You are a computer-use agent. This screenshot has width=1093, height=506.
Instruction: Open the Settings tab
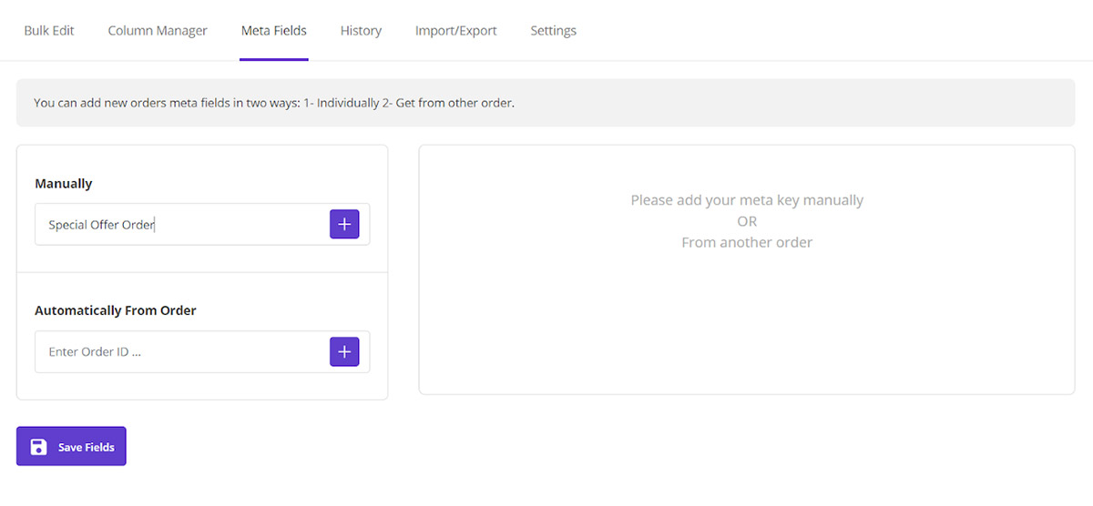coord(553,31)
